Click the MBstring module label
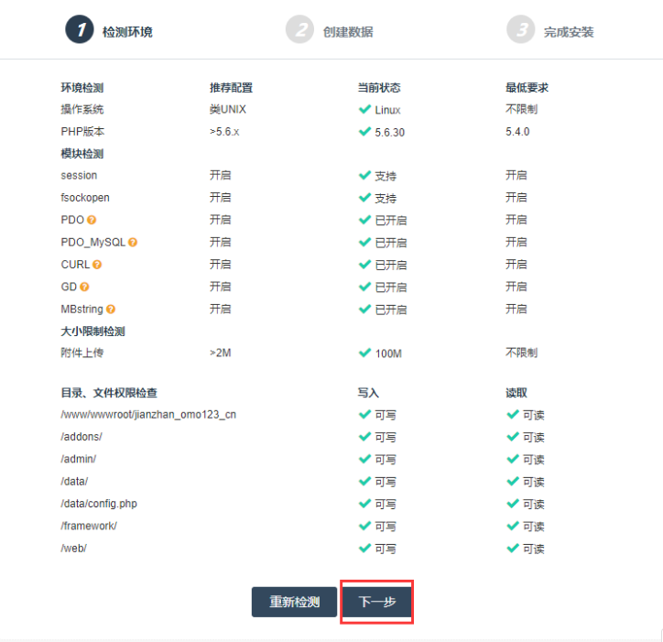 pyautogui.click(x=82, y=310)
